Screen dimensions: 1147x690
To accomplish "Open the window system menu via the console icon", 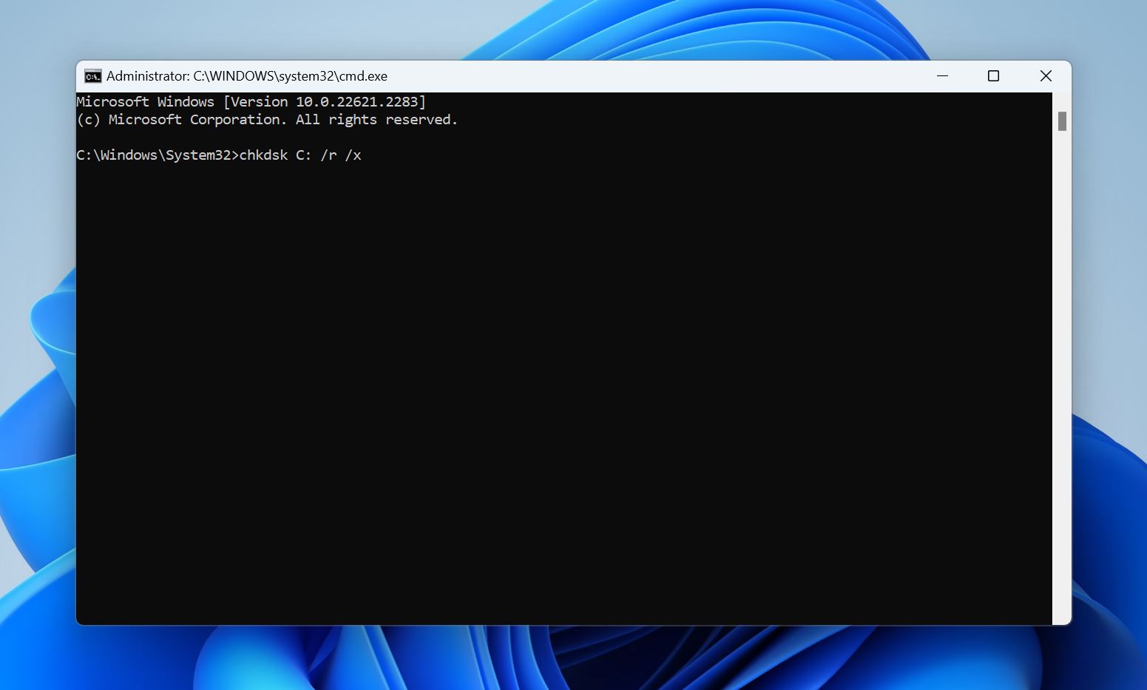I will [92, 75].
